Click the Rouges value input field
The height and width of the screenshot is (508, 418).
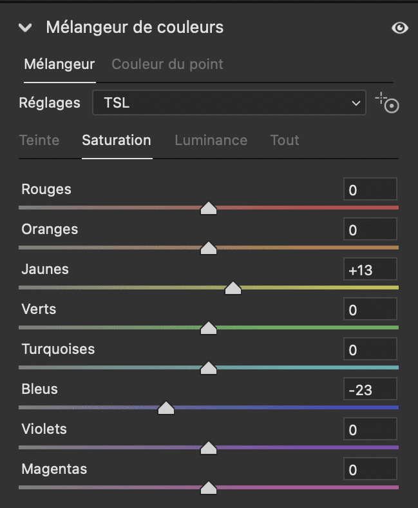370,190
